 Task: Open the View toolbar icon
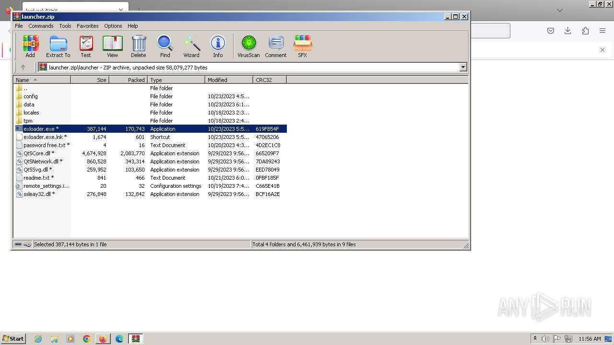point(112,46)
